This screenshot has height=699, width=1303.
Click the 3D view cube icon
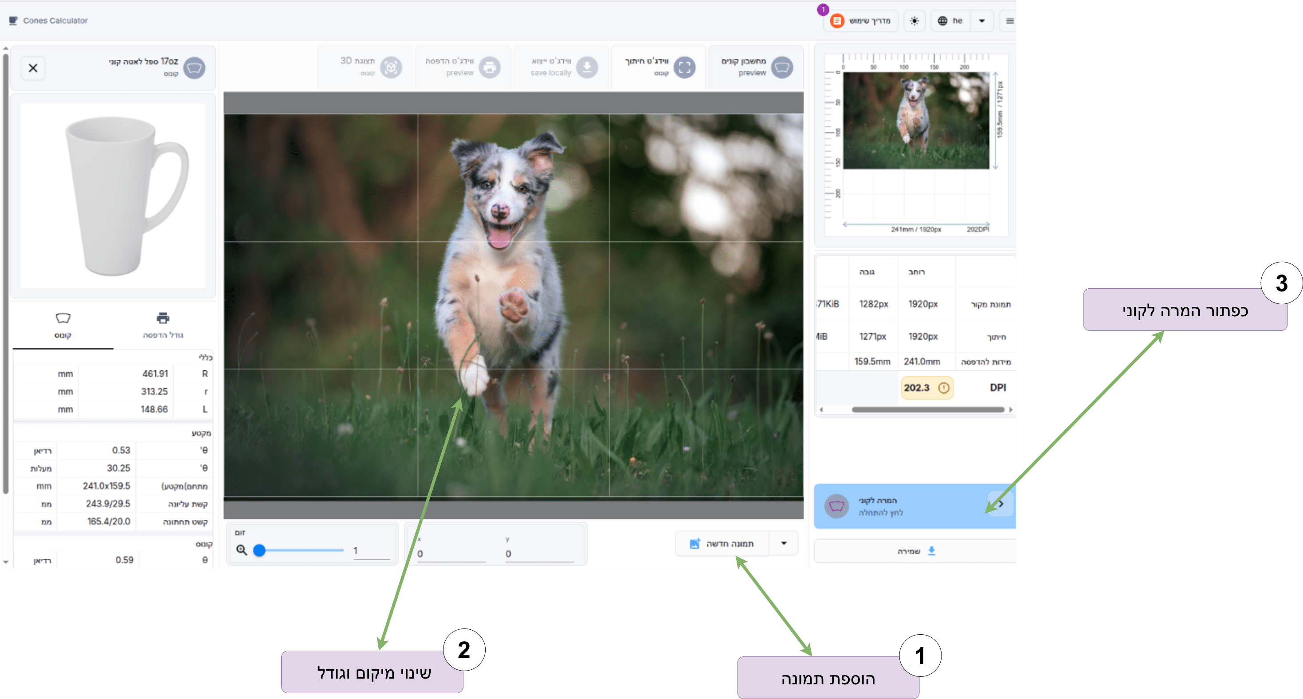pyautogui.click(x=390, y=67)
